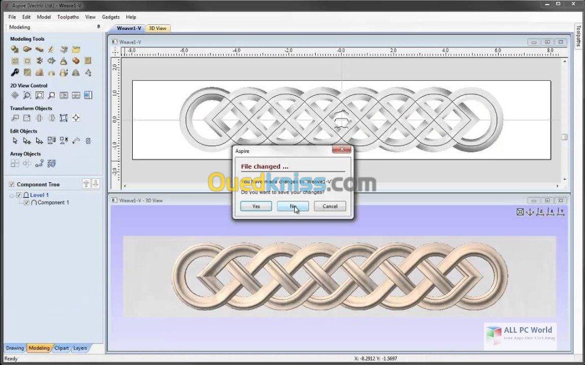Click the blue highlighted view panel icon

[88, 95]
